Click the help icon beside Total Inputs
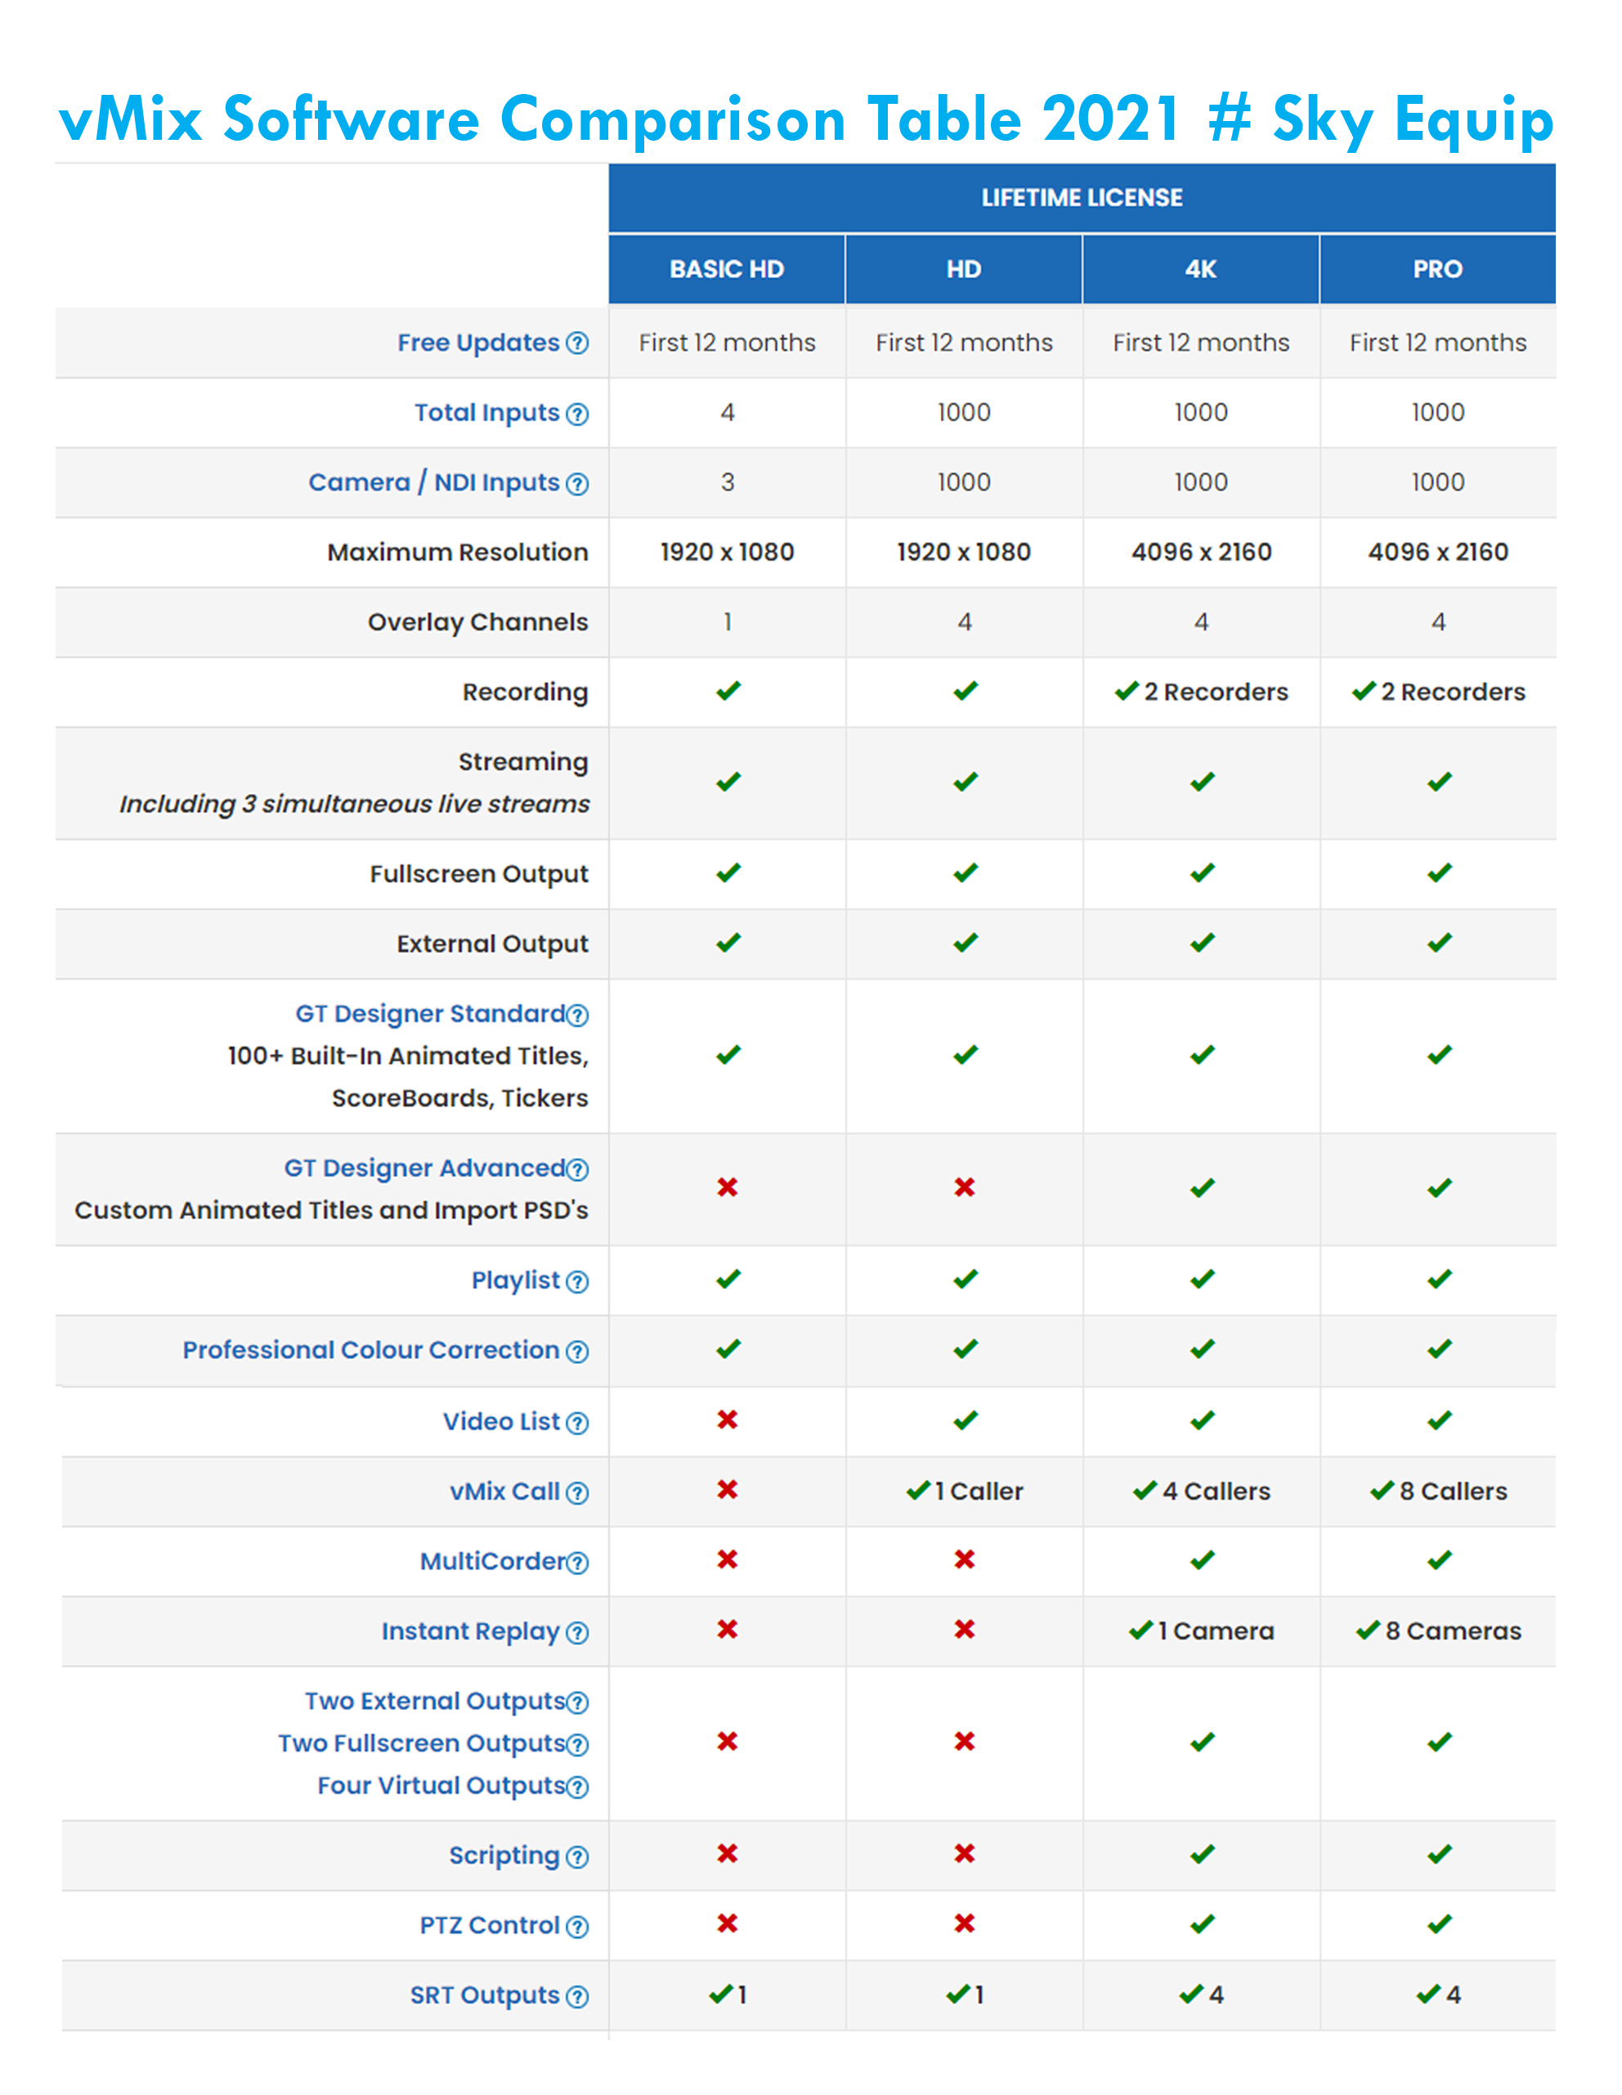1622x2095 pixels. (576, 414)
